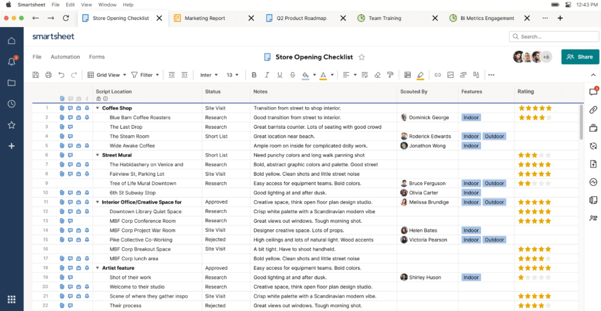This screenshot has height=311, width=601.
Task: Collapse the Street Mural row group
Action: pyautogui.click(x=97, y=155)
